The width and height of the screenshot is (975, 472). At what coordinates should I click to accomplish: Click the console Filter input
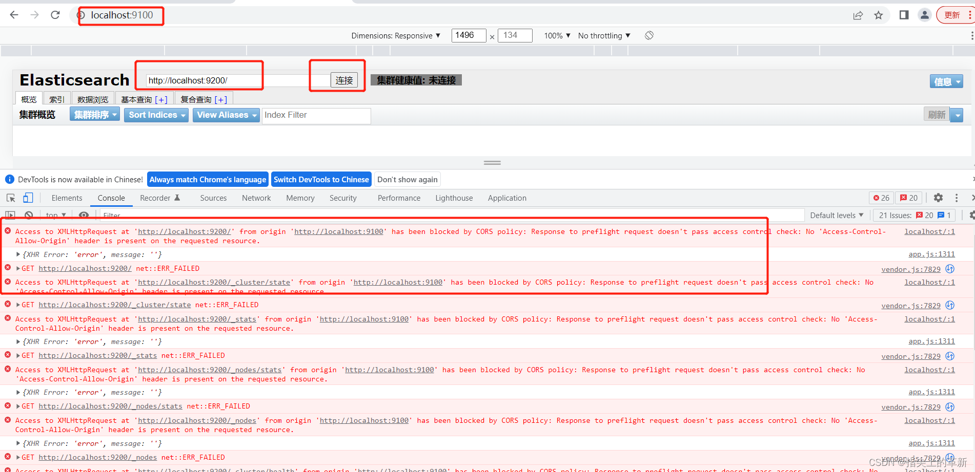[451, 216]
